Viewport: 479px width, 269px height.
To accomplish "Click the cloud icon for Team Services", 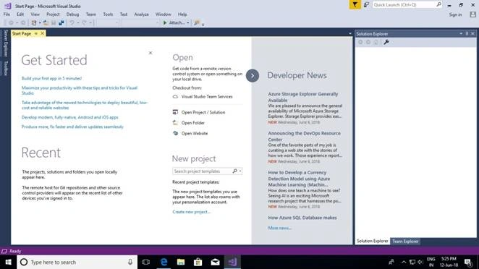I will (175, 97).
